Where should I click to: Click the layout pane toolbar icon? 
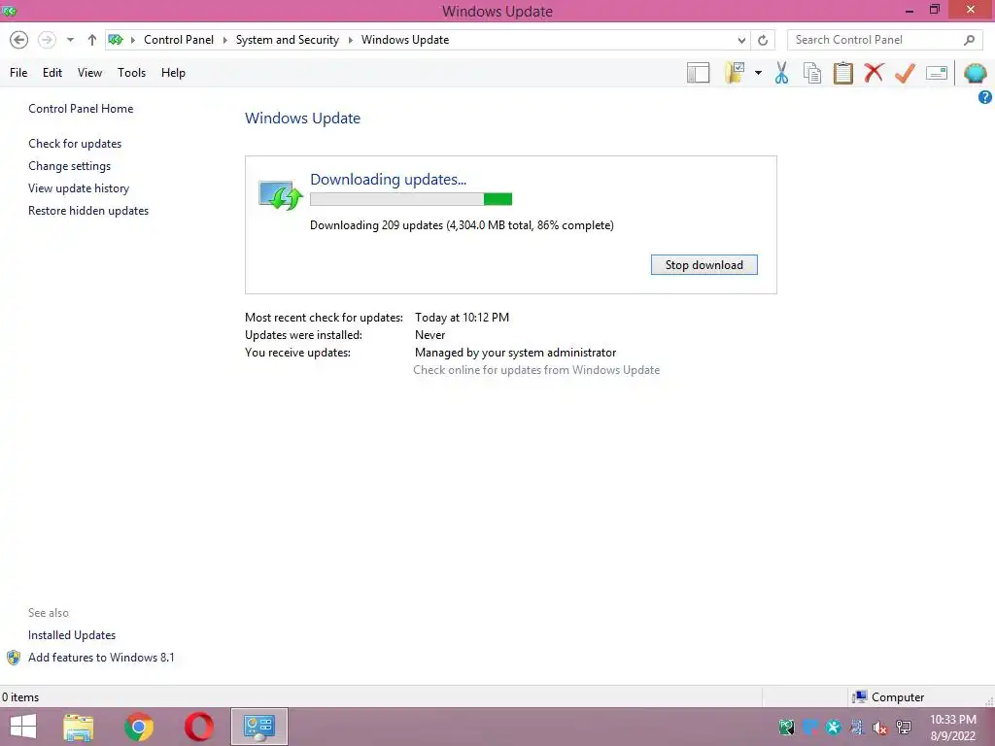698,73
